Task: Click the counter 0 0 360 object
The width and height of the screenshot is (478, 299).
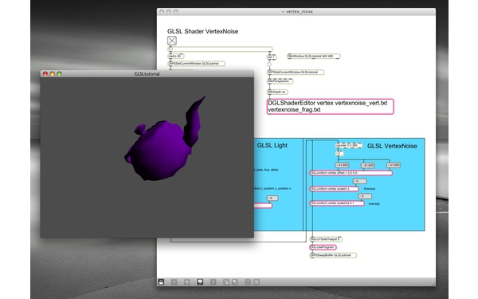Action: [348, 146]
